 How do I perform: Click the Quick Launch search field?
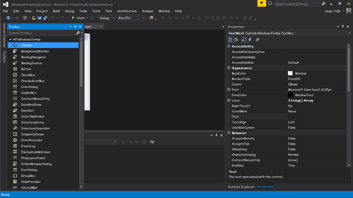[298, 4]
